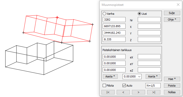Viewport: 183px width, 97px height.
Task: Click Poista to delete the point
Action: pos(172,86)
